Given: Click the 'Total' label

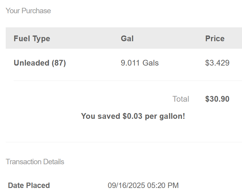Looking at the screenshot, I should point(181,99).
